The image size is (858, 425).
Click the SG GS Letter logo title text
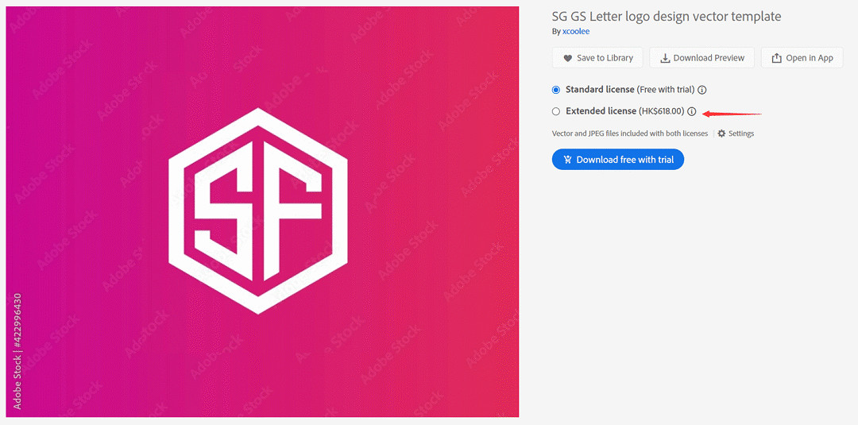(x=667, y=17)
